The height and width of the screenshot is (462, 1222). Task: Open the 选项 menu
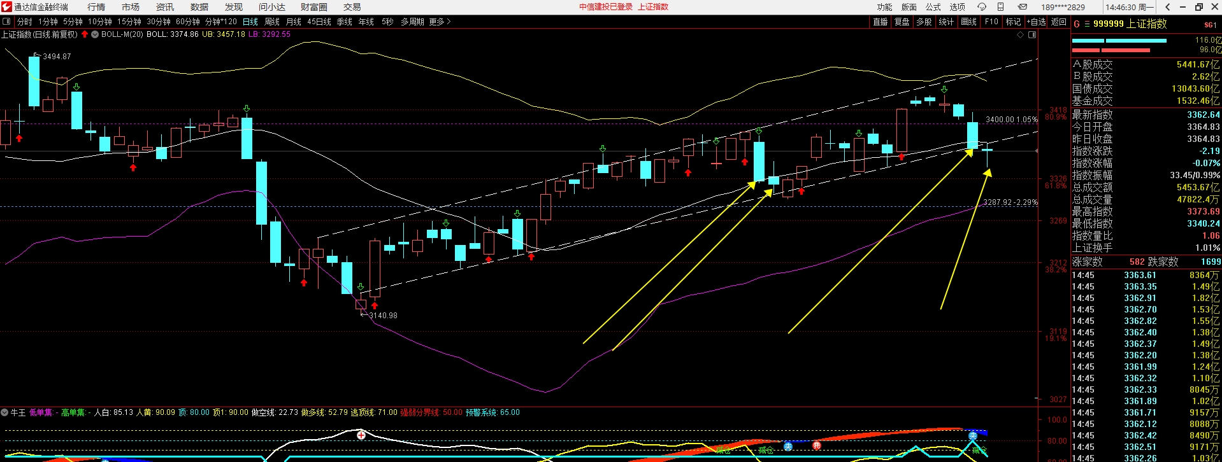(x=957, y=7)
